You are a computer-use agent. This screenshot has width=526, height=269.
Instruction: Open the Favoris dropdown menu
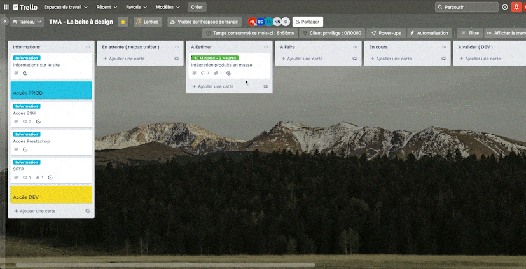tap(136, 7)
